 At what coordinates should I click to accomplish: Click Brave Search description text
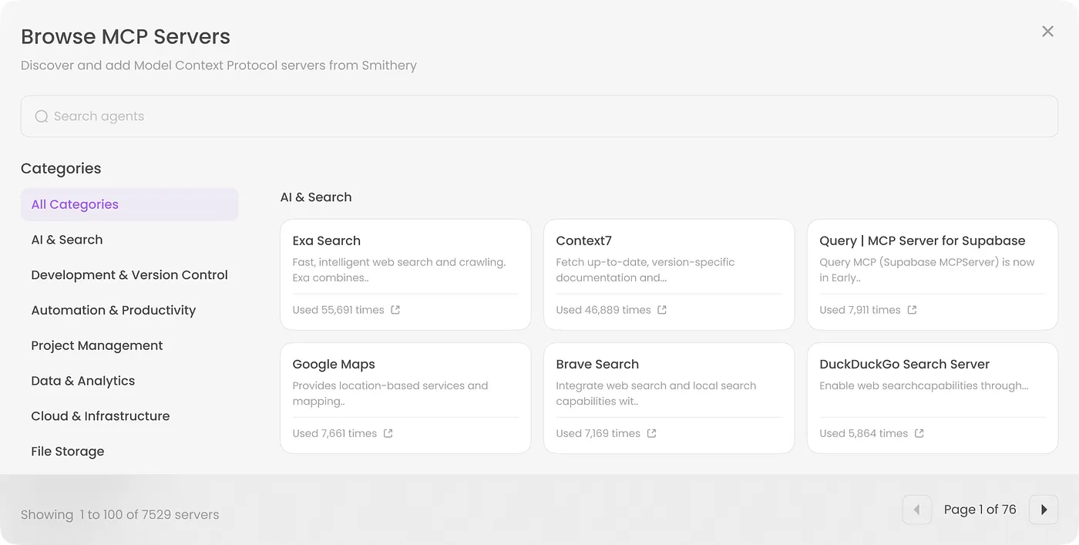[x=656, y=393]
